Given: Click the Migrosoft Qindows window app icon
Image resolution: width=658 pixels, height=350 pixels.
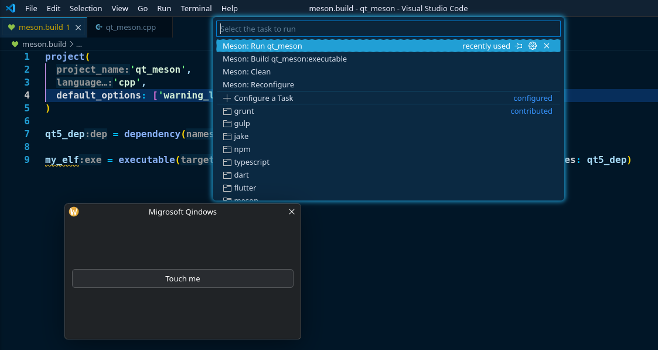Looking at the screenshot, I should pos(74,212).
